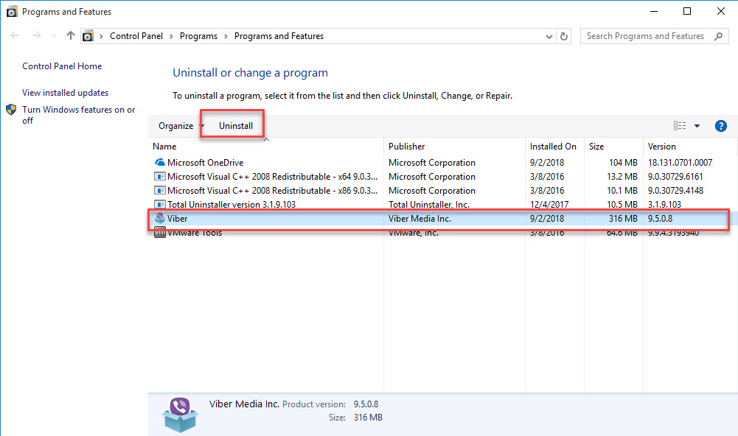
Task: Select Microsoft Visual C++ 2008 x86 entry
Action: (272, 191)
